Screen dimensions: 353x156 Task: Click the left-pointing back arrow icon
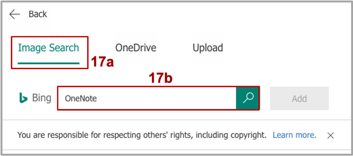[x=15, y=15]
